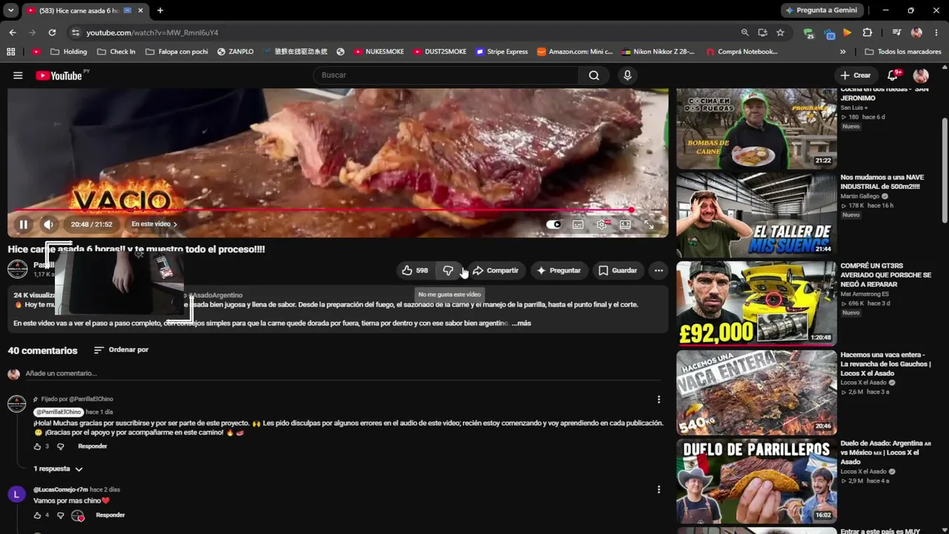Open options menu for pinned comment
This screenshot has height=534, width=949.
(x=658, y=400)
